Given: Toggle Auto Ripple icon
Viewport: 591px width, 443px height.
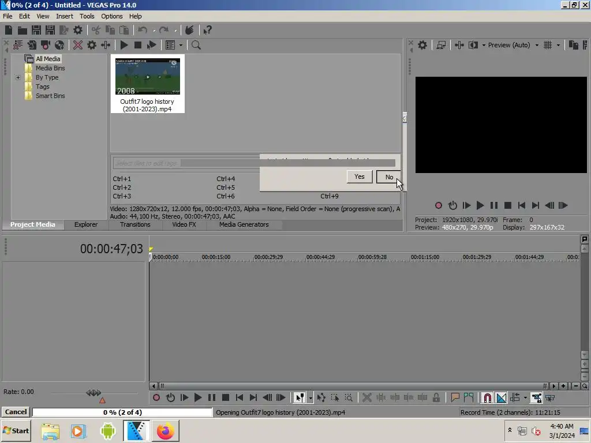Looking at the screenshot, I should (x=515, y=397).
